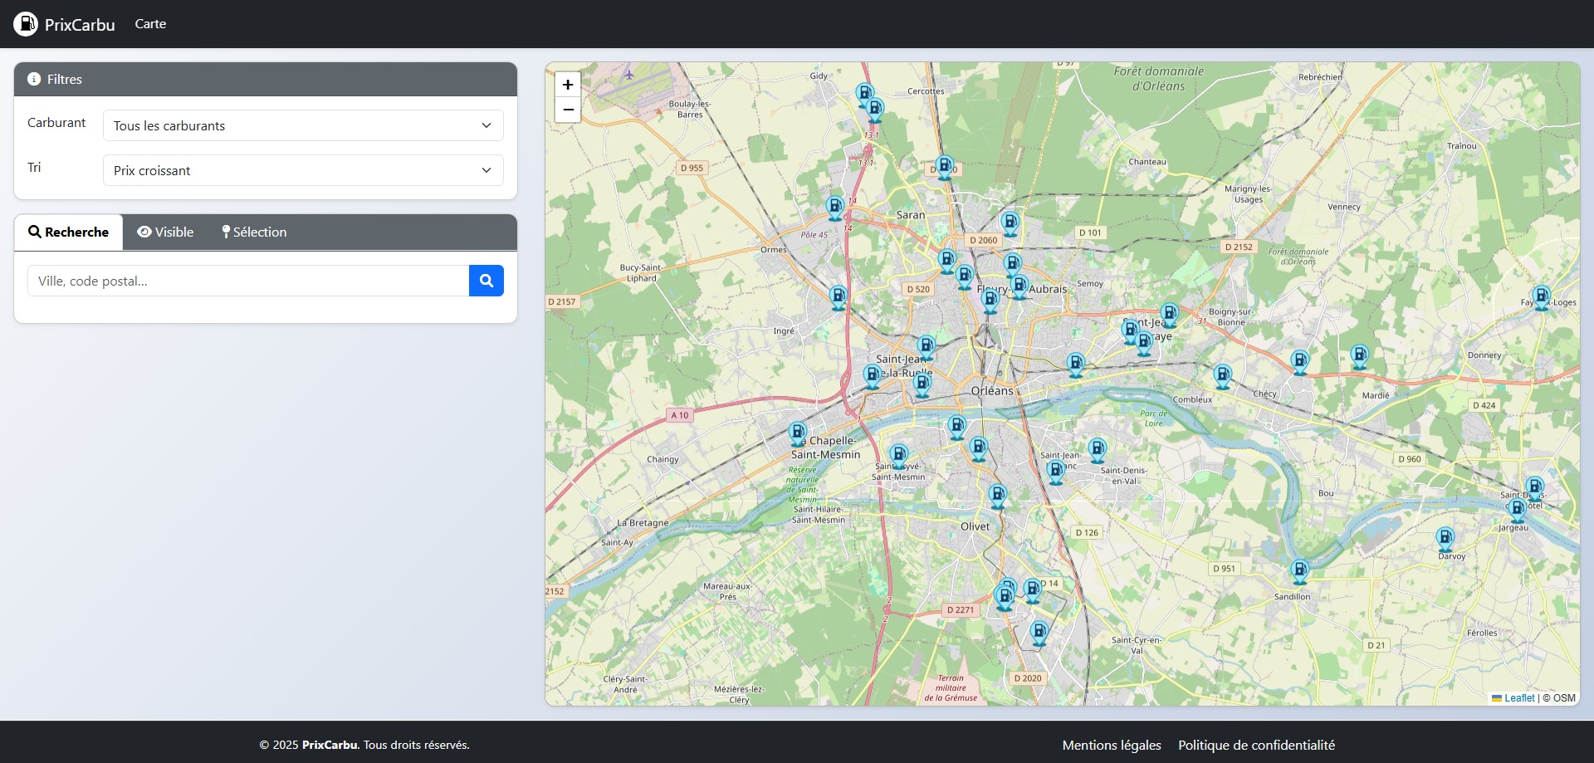
Task: Expand the Tri sort dropdown
Action: pyautogui.click(x=303, y=170)
